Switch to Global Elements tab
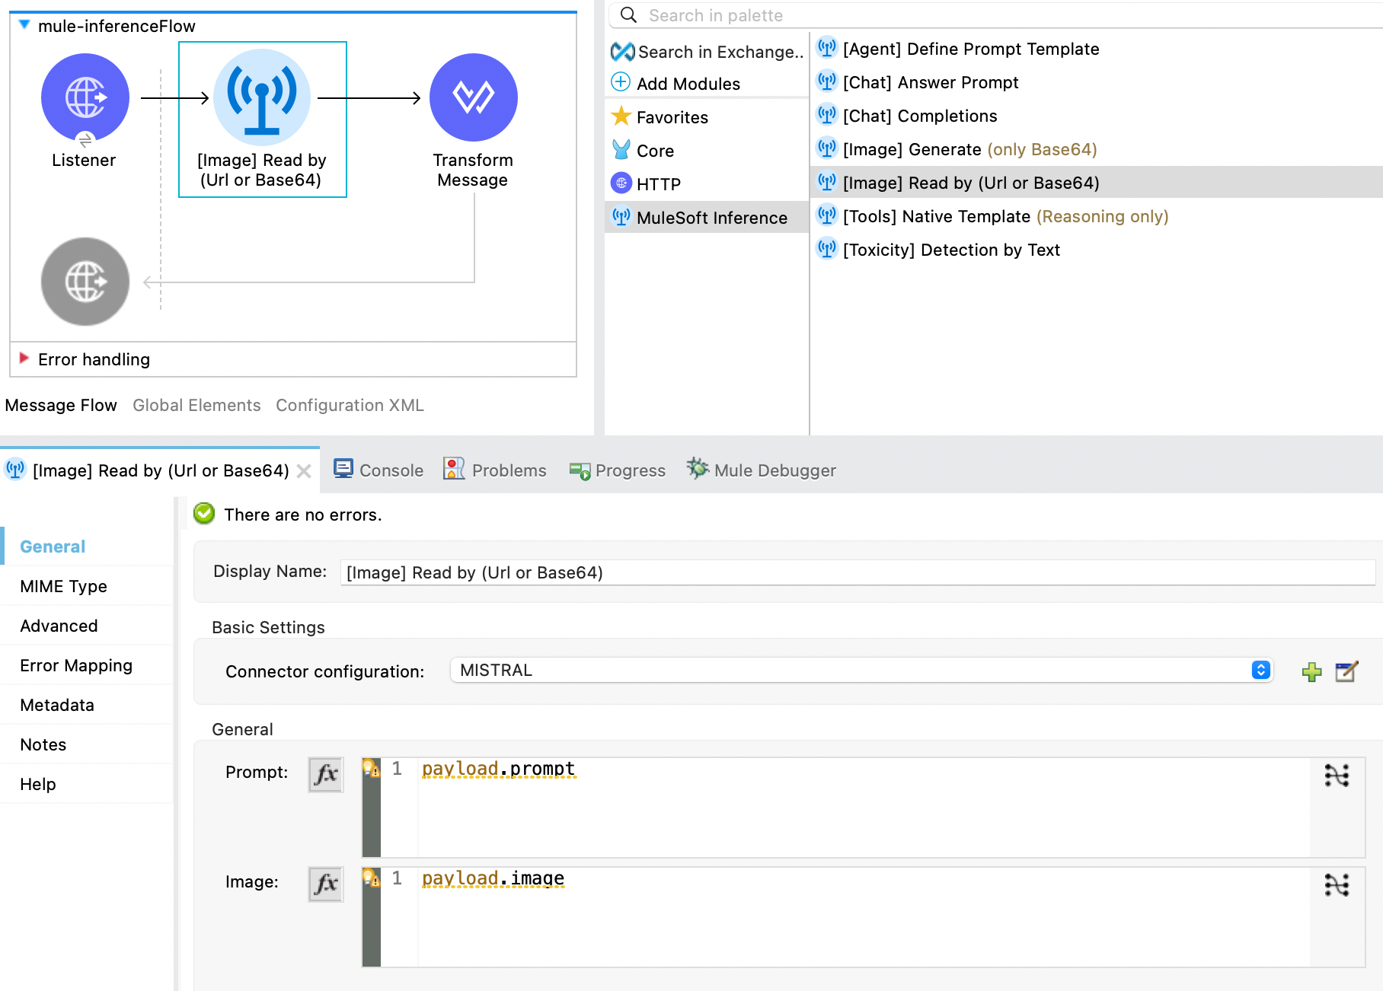The height and width of the screenshot is (991, 1383). point(196,405)
